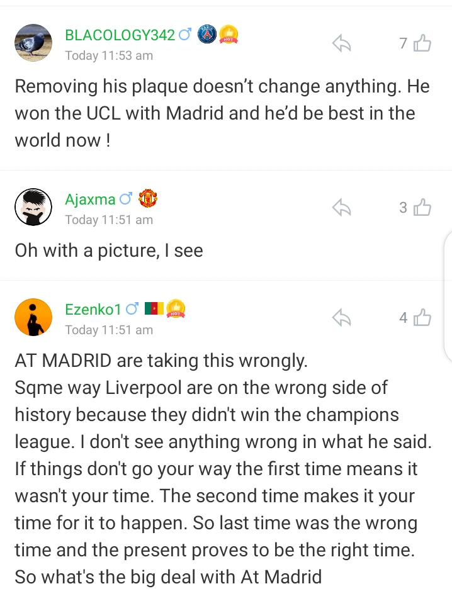Open Ajaxma's profile via username
This screenshot has width=452, height=601.
(x=90, y=199)
